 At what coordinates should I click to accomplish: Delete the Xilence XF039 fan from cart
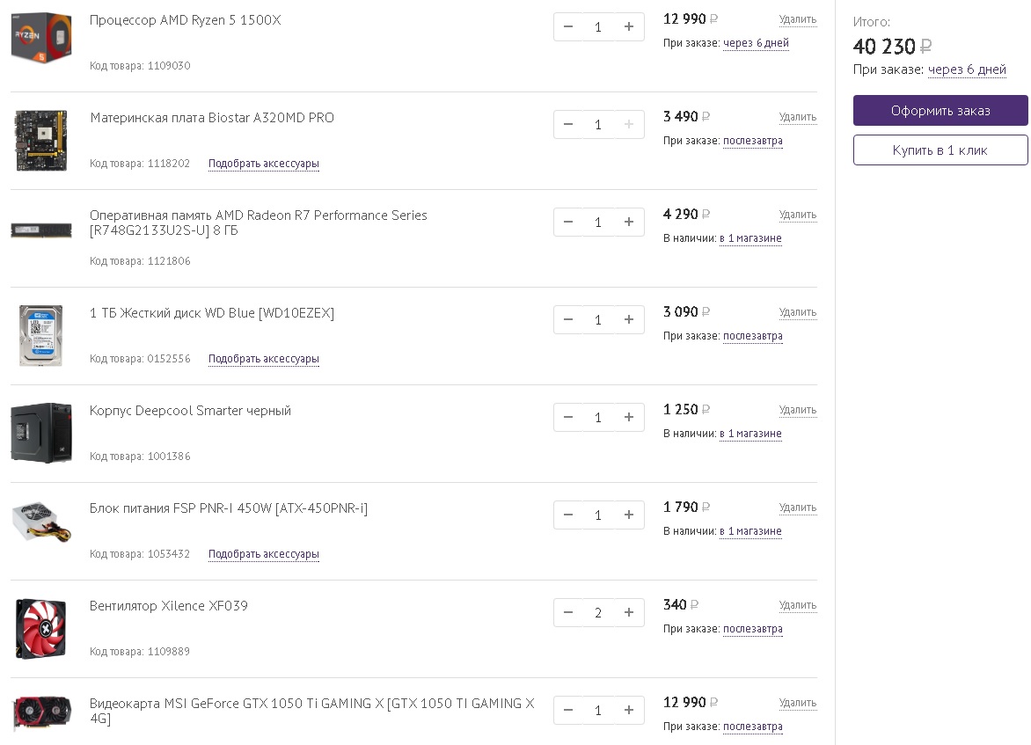797,605
